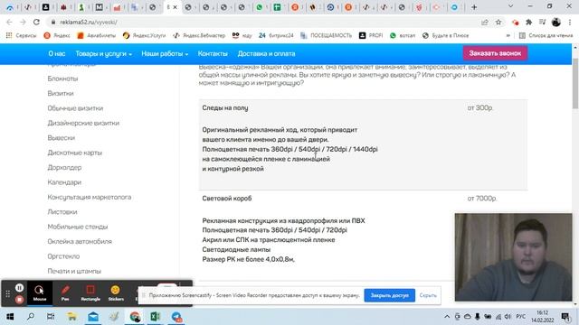Open the Screencastify extension icon
579x325 pixels.
(515, 23)
